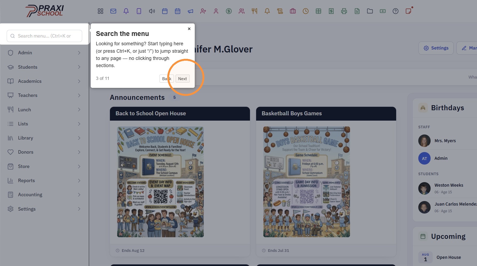Viewport: 477px width, 266px height.
Task: Click the speaker volume icon
Action: [152, 11]
